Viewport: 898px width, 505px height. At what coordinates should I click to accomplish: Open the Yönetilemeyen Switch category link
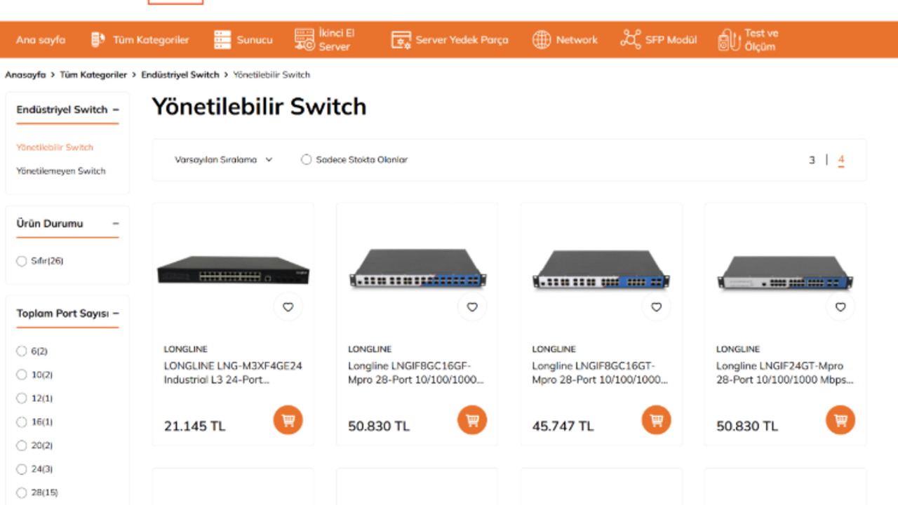click(61, 171)
